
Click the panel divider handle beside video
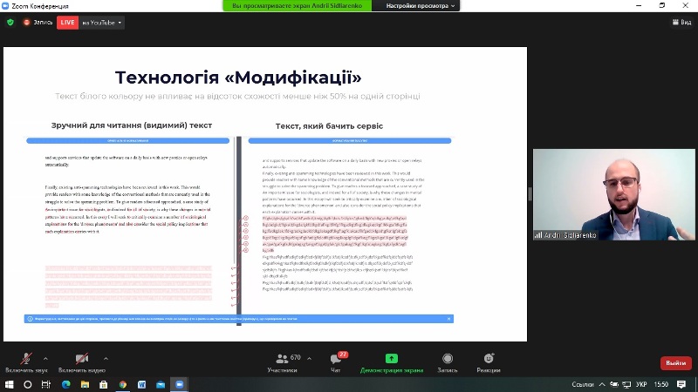pos(530,194)
